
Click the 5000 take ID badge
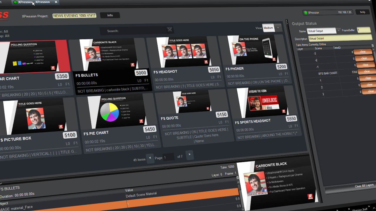pyautogui.click(x=141, y=73)
